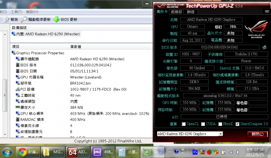Screen dimensions: 271x158
Task: Click the AIDA64 left panel scroll-down arrow
Action: click(x=5, y=134)
